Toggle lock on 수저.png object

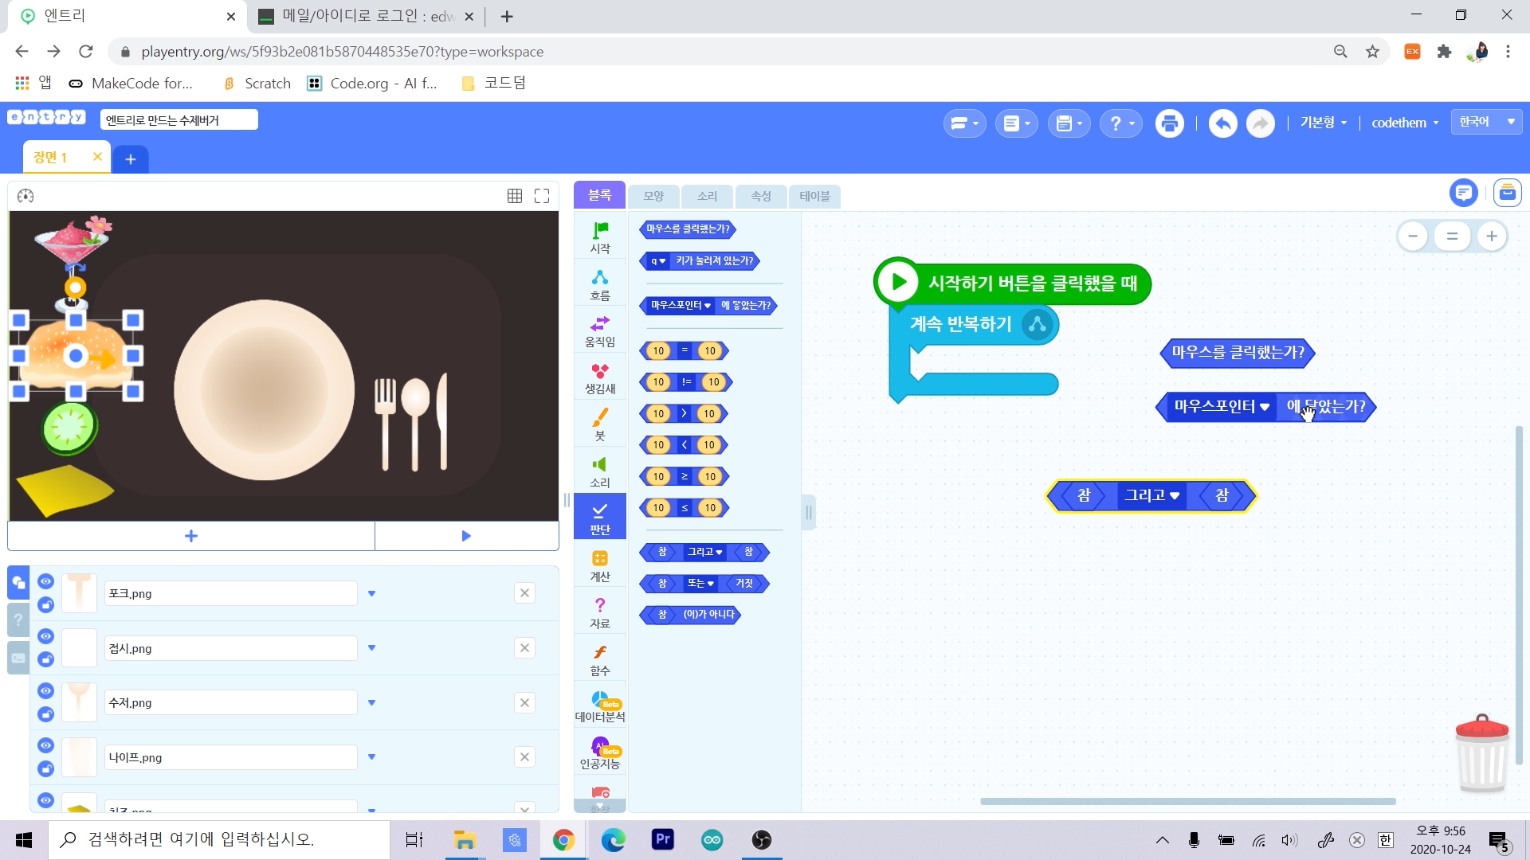coord(45,714)
